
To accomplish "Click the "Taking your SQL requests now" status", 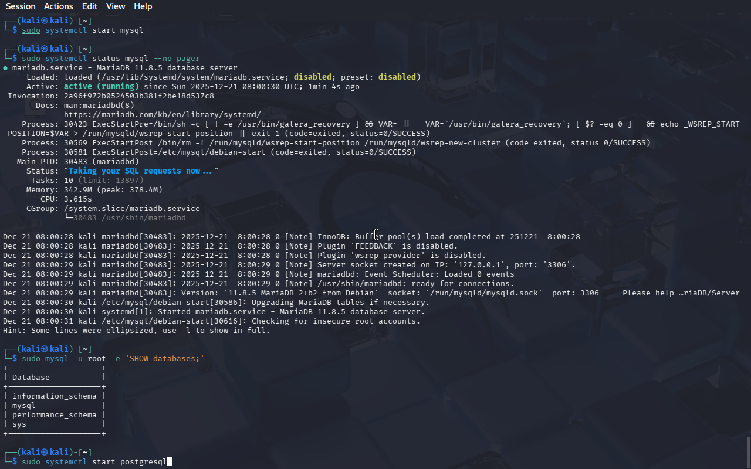I will click(x=141, y=171).
